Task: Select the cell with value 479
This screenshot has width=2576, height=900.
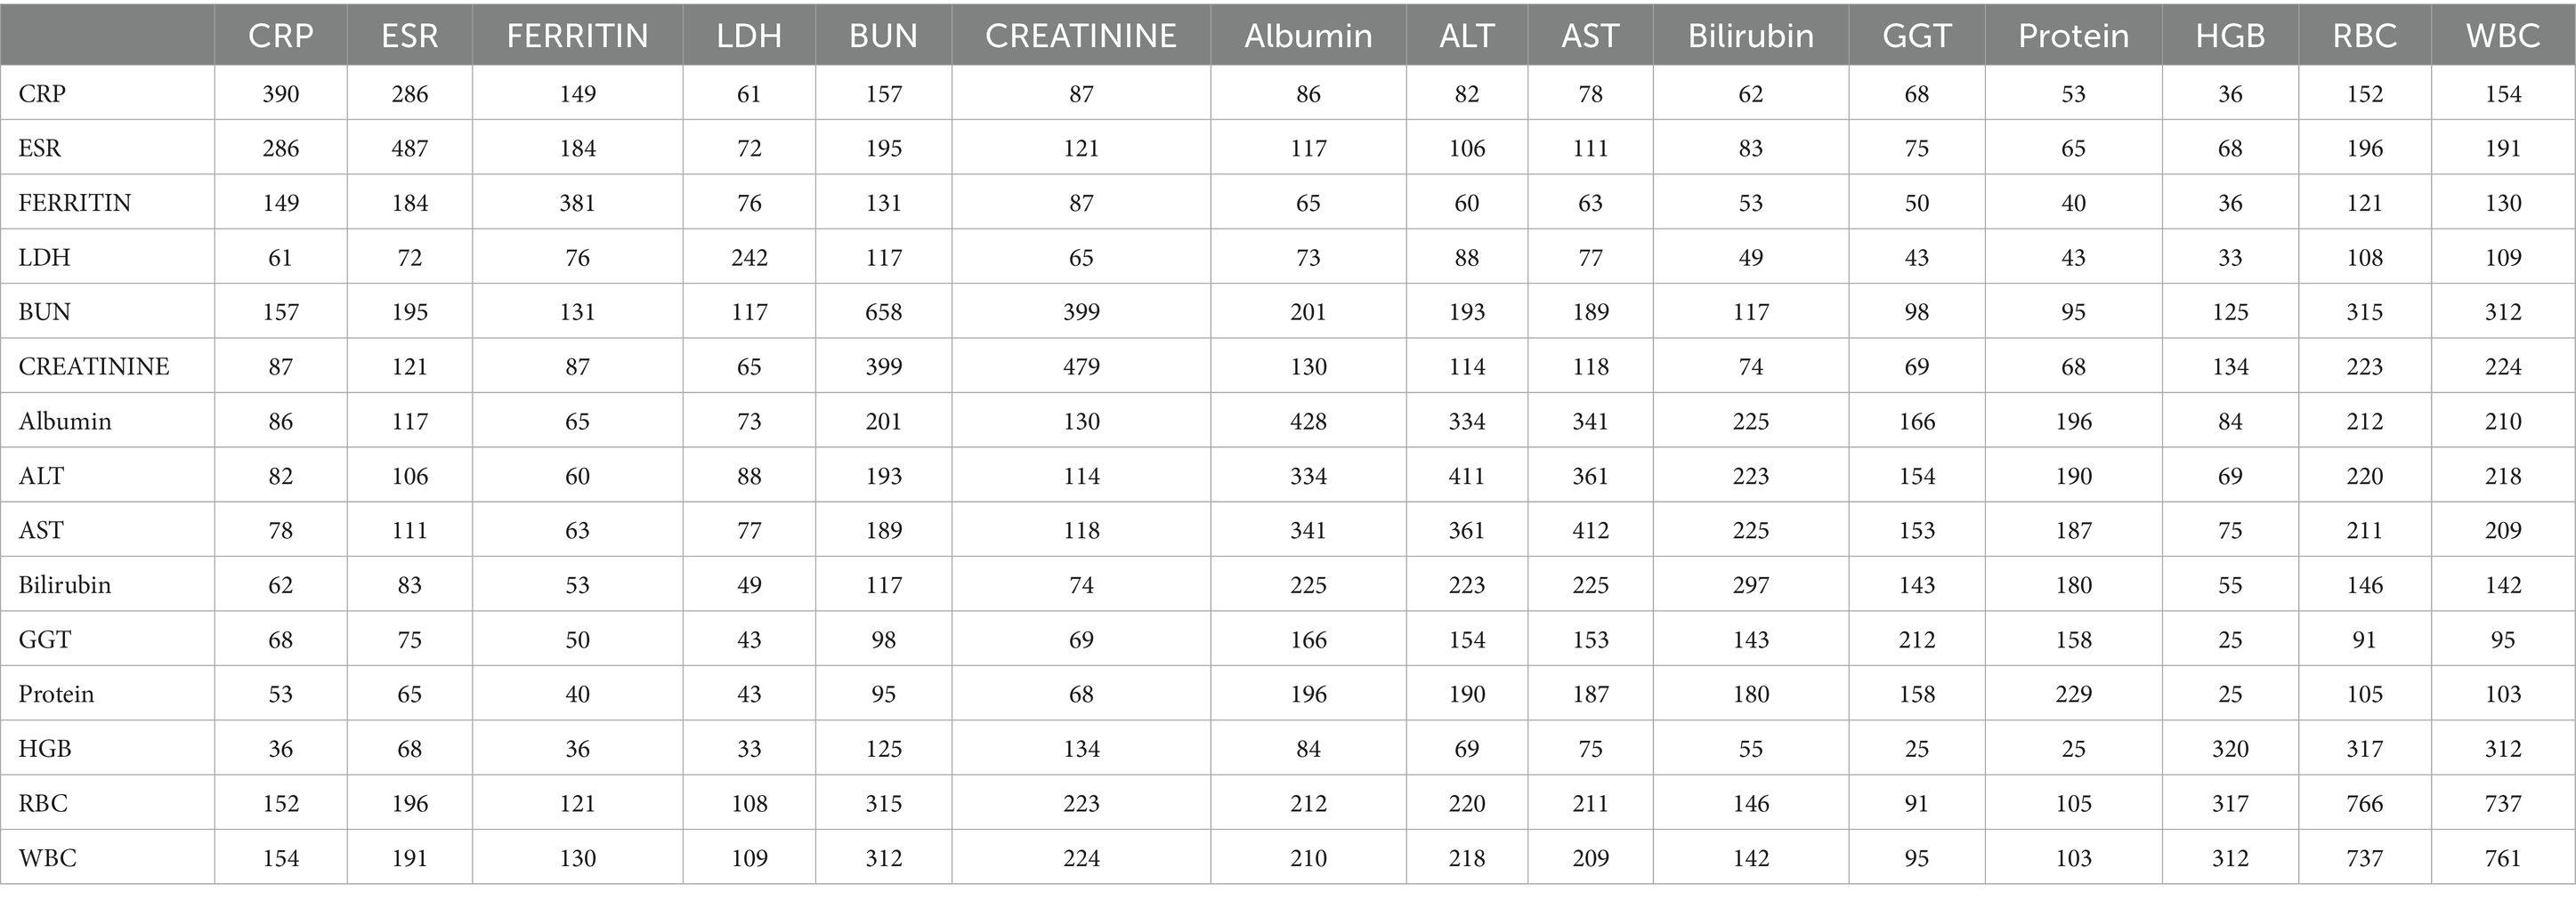Action: (x=1080, y=366)
